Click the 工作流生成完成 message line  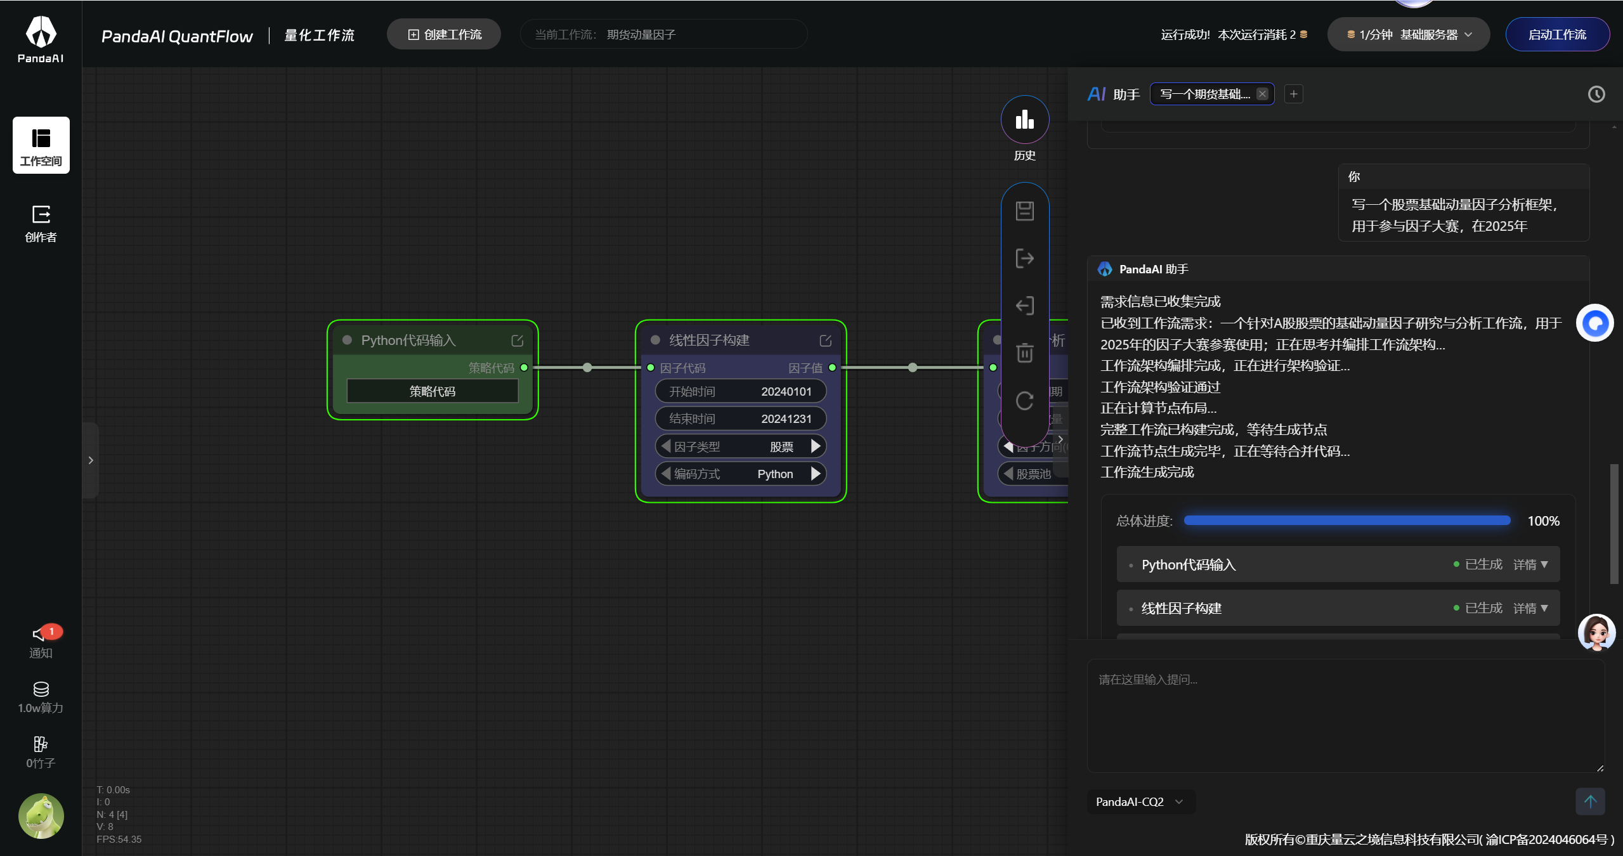(x=1147, y=472)
